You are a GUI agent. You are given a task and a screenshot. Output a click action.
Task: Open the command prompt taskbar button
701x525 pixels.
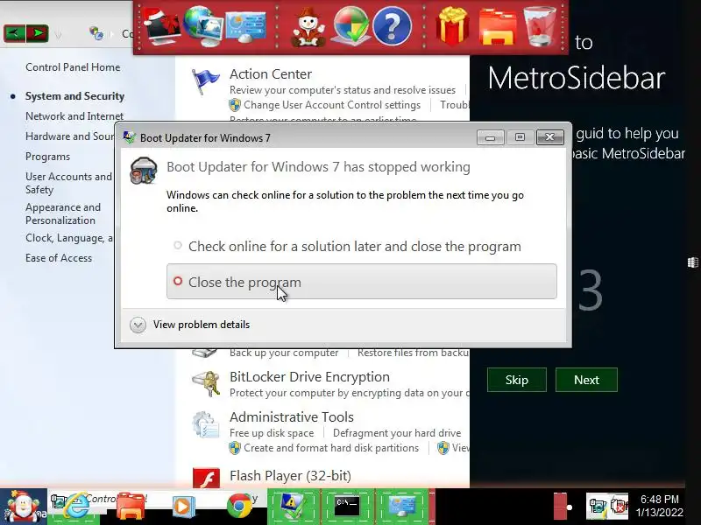coord(347,507)
